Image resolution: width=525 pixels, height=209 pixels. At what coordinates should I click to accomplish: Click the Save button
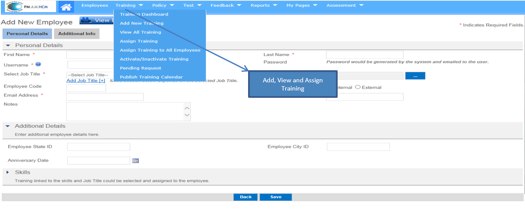(276, 197)
